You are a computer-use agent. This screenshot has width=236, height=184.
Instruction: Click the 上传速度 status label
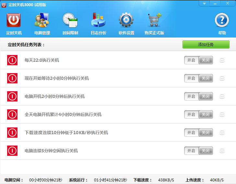(195, 180)
